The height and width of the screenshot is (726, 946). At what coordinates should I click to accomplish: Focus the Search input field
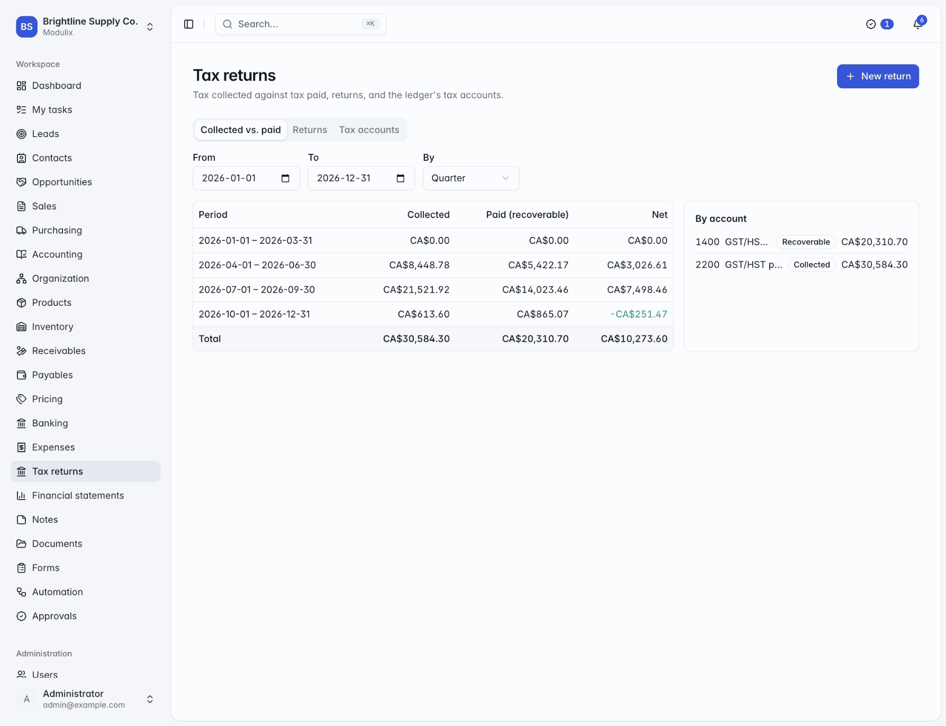(x=301, y=24)
